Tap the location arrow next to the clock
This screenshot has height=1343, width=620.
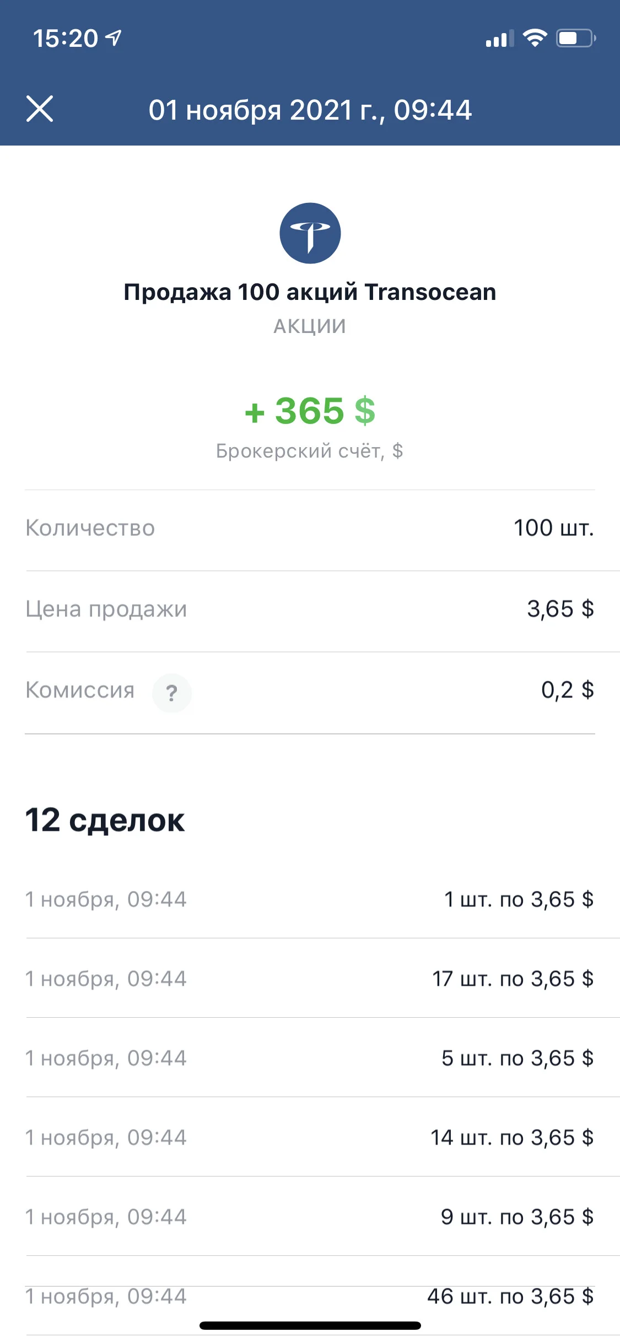(x=114, y=38)
